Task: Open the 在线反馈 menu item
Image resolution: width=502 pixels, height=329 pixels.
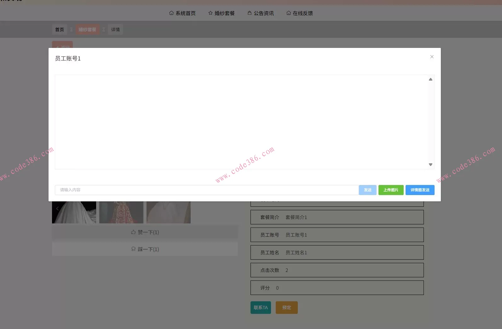Action: click(x=300, y=13)
